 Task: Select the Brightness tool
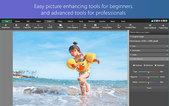click(6, 26)
